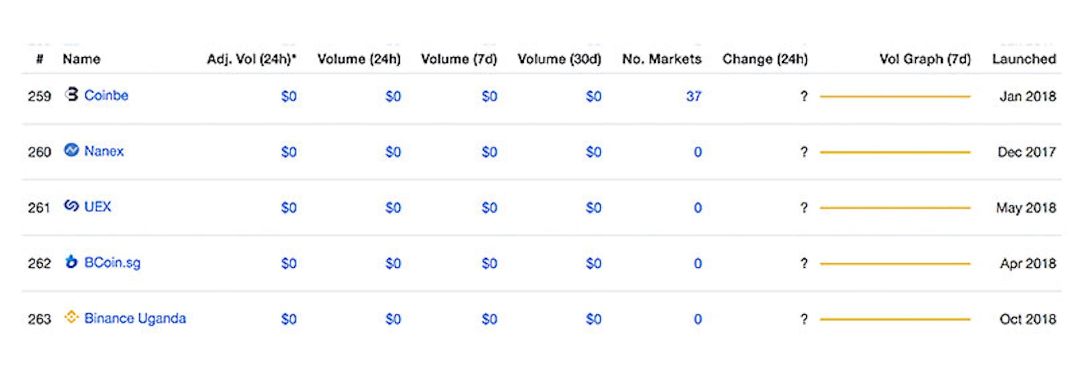Image resolution: width=1078 pixels, height=380 pixels.
Task: Click the BCoin.sg exchange logo icon
Action: coord(71,262)
